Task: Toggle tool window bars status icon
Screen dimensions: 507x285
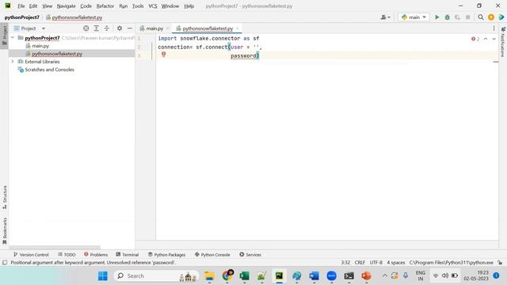Action: point(5,263)
